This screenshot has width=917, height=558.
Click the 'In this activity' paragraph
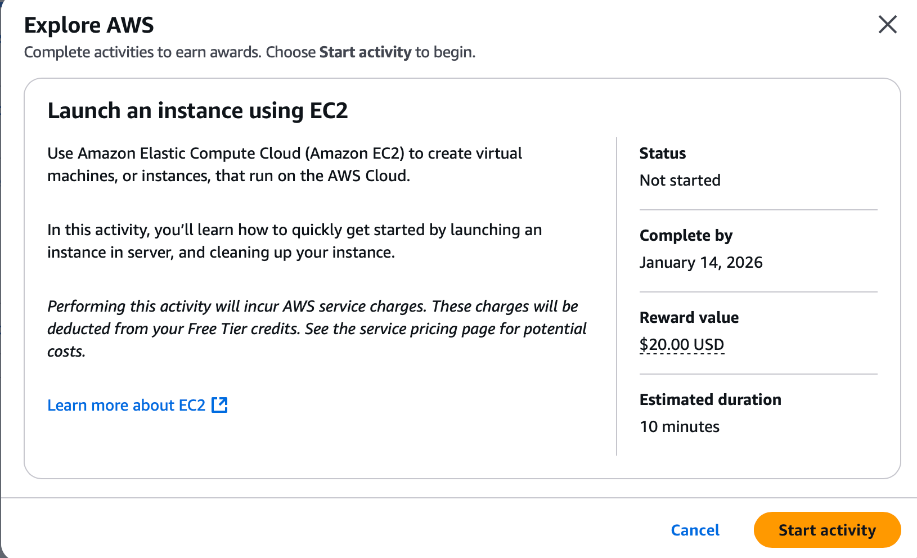pos(294,241)
